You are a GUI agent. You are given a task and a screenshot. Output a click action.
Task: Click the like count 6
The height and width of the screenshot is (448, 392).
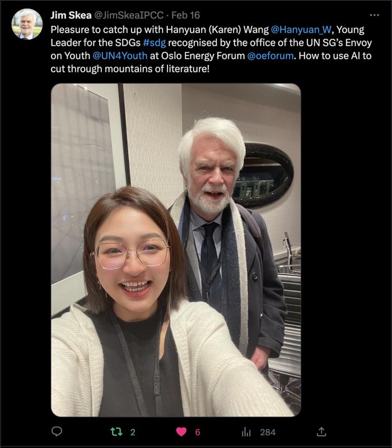[198, 432]
